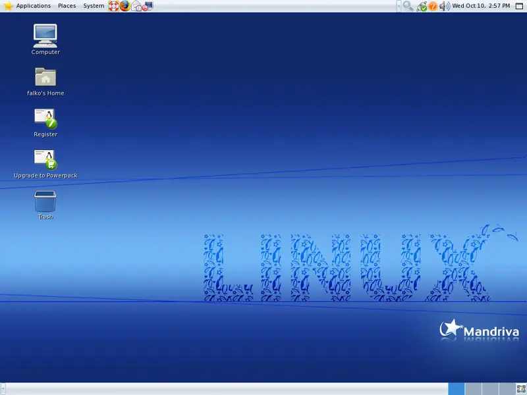527x395 pixels.
Task: Select the Trash desktop icon
Action: click(x=45, y=205)
